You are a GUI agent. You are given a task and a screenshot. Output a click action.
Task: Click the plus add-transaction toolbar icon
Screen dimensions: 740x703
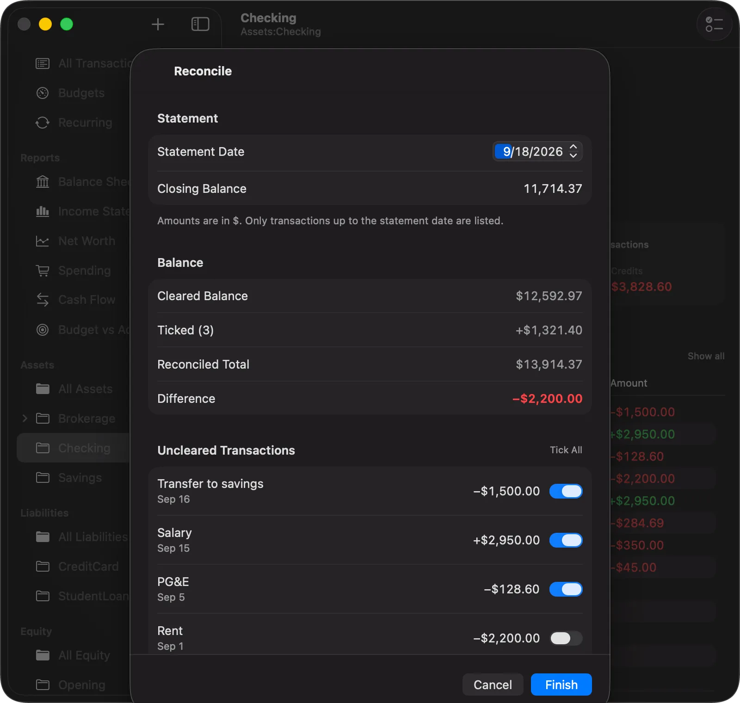tap(158, 24)
